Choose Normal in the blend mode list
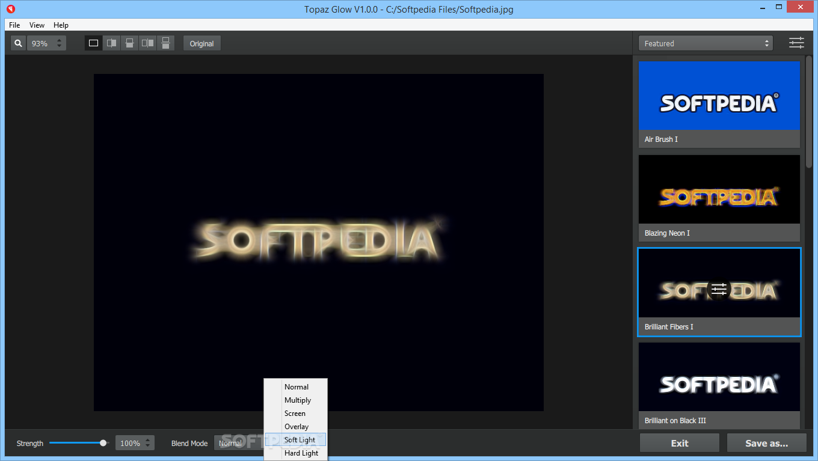The height and width of the screenshot is (461, 818). click(x=296, y=387)
